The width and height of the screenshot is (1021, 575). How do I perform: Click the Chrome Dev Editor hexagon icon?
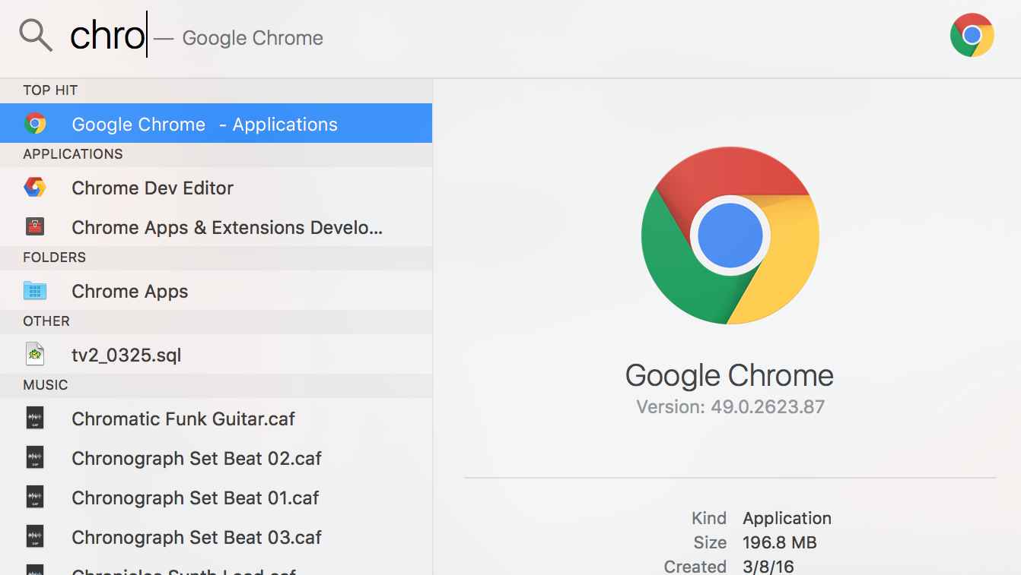coord(35,187)
